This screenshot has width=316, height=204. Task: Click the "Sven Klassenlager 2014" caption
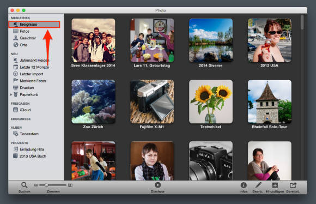coord(93,65)
